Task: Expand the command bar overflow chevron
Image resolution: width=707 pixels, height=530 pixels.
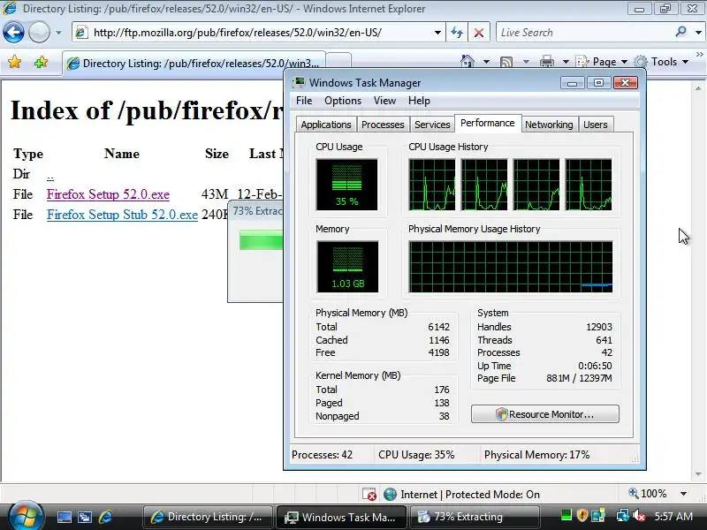Action: pyautogui.click(x=699, y=55)
